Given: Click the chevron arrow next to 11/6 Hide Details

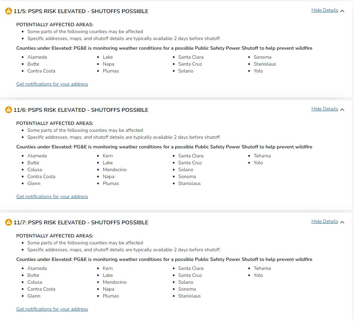Looking at the screenshot, I should pyautogui.click(x=342, y=109).
